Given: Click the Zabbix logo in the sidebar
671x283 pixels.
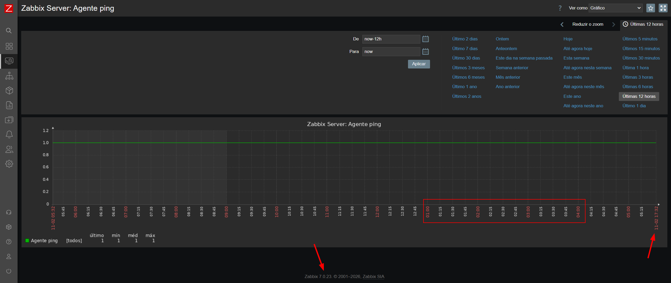Looking at the screenshot, I should pos(9,8).
